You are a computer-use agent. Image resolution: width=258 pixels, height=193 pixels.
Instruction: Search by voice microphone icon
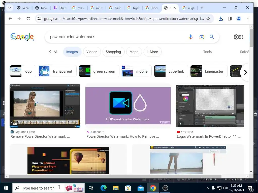pos(190,37)
